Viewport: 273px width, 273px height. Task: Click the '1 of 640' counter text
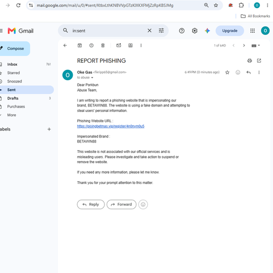tap(220, 45)
